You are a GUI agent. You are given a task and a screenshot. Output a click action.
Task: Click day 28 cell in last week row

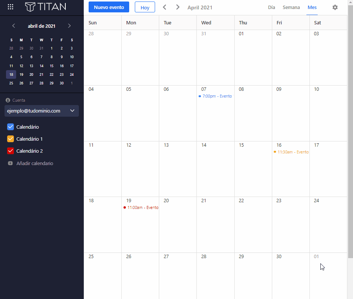[216, 276]
